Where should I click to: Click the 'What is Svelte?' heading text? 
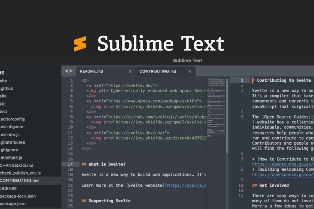(107, 164)
